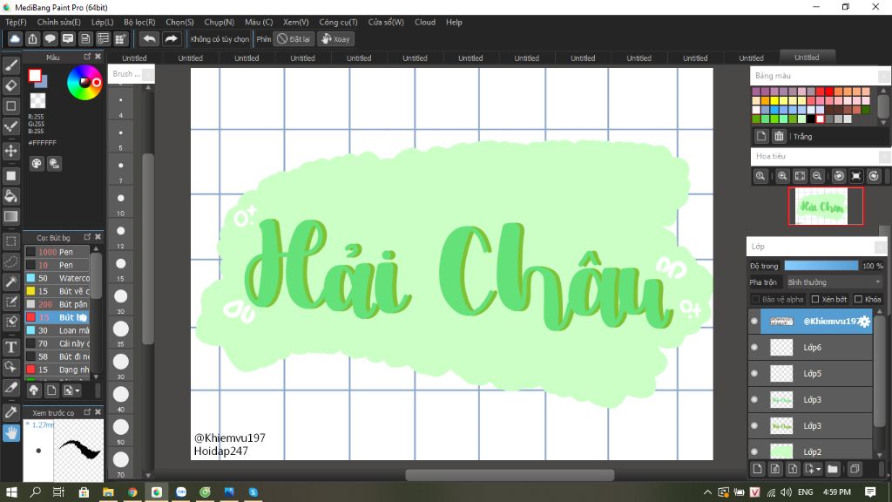Fit canvas to window in navigator
The width and height of the screenshot is (892, 502).
pyautogui.click(x=800, y=176)
